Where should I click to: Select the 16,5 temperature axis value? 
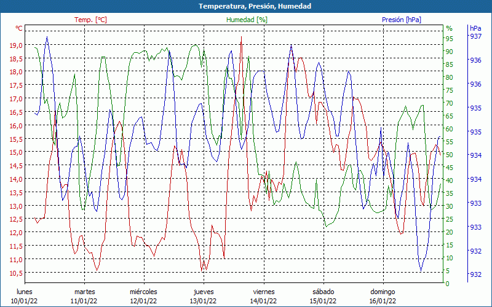16,112
